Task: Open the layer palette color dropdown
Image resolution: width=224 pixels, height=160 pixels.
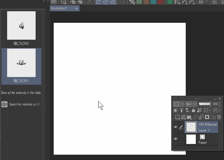Action: 179,104
